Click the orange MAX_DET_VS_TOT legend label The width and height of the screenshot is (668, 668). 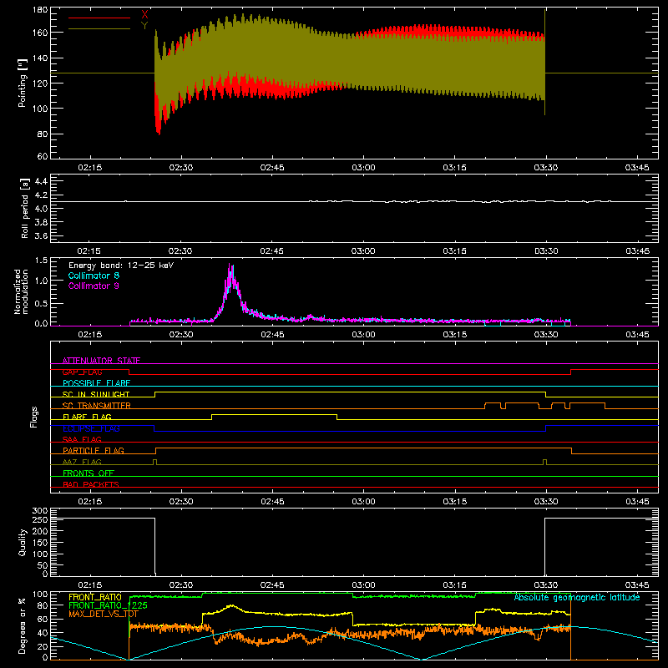click(x=104, y=614)
